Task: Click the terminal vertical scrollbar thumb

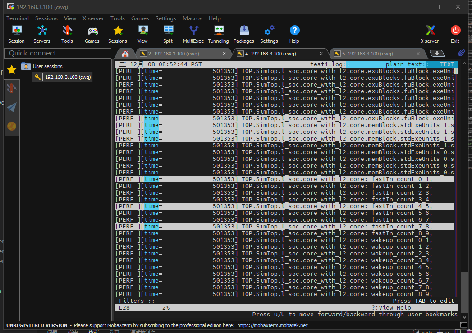Action: coord(465,292)
